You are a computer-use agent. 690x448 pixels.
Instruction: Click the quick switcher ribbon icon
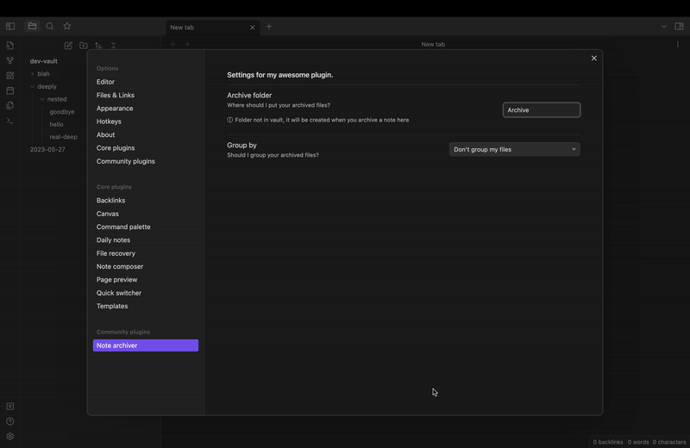tap(10, 46)
